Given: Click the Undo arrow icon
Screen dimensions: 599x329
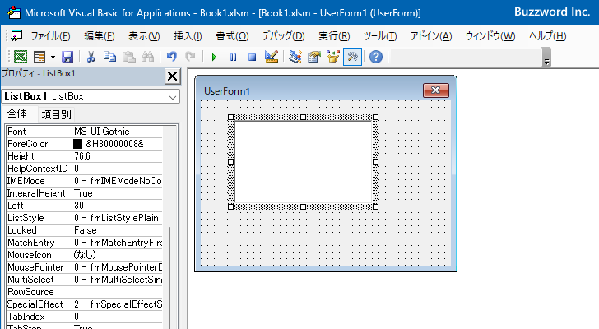Looking at the screenshot, I should 171,57.
